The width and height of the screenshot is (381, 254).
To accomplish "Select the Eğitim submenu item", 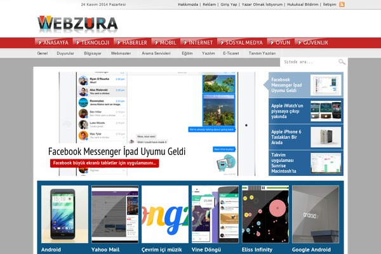I will [x=187, y=53].
